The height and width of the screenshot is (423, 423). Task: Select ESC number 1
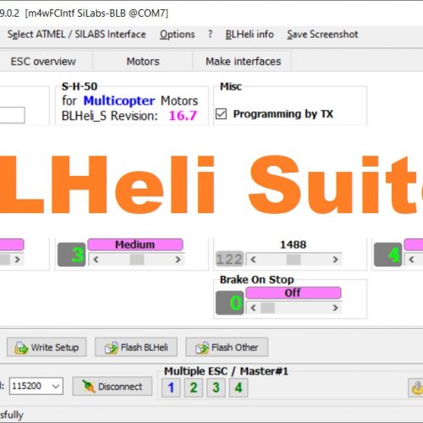(171, 387)
